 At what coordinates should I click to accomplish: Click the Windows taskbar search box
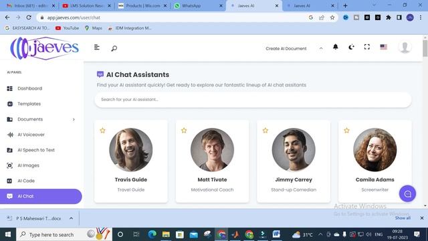coord(64,234)
